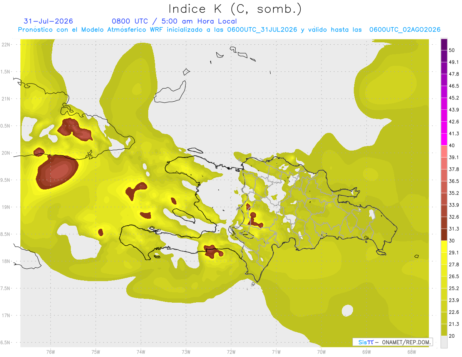This screenshot has width=462, height=357.
Task: Click the title 'Indice K (C, somb.)'
Action: tap(235, 8)
